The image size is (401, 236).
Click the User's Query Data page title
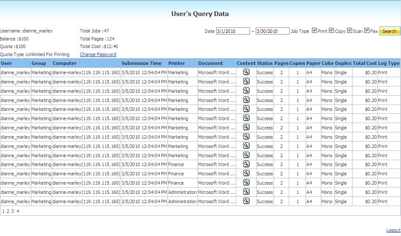coord(200,14)
